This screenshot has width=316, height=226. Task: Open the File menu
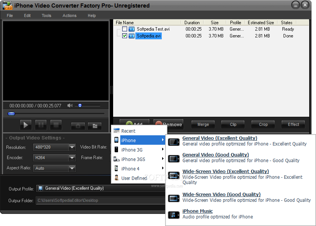[10, 15]
